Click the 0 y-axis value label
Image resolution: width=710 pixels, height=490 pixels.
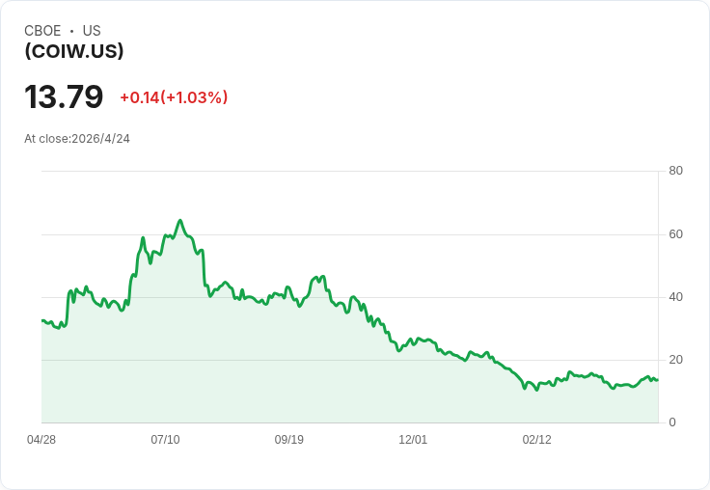pos(672,422)
